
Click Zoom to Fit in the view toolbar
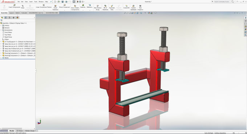point(125,13)
